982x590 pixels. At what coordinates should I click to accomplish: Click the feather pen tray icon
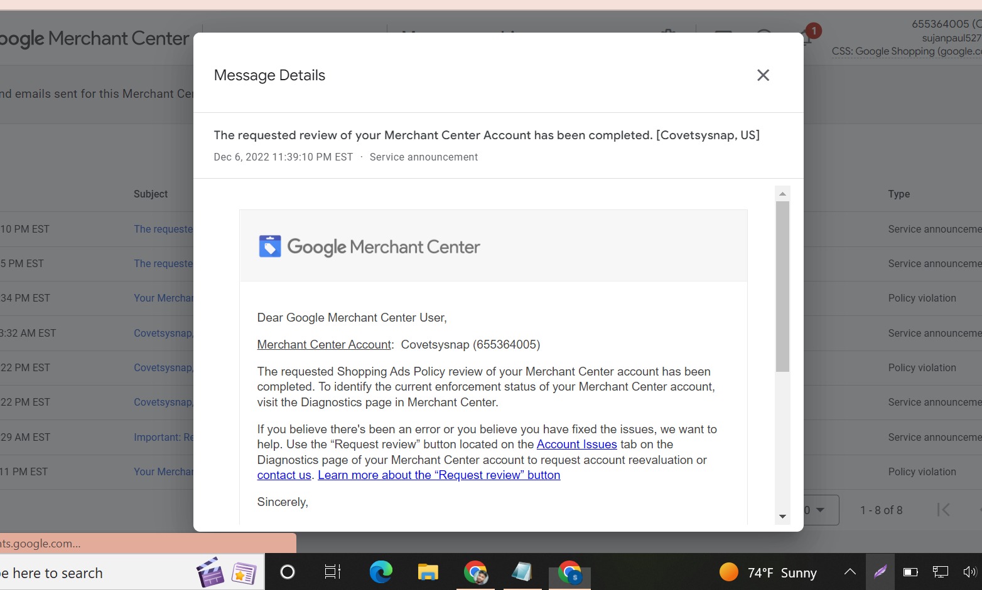[x=880, y=572]
